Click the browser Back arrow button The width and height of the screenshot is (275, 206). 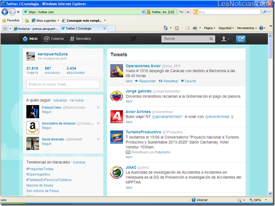[5, 12]
